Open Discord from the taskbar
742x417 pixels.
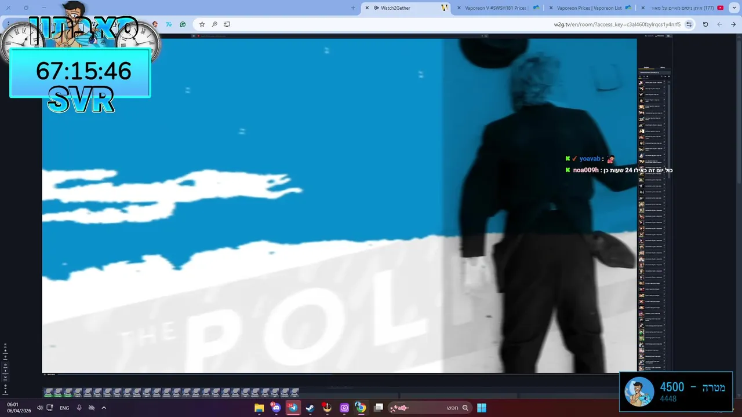click(276, 408)
